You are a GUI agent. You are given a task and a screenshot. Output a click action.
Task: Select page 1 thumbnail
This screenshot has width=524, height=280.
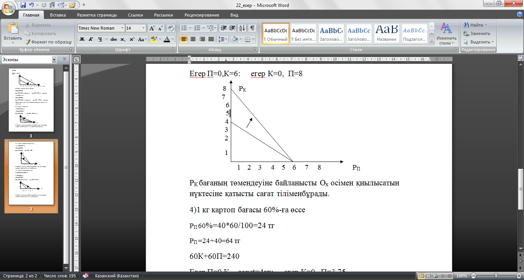click(x=31, y=100)
